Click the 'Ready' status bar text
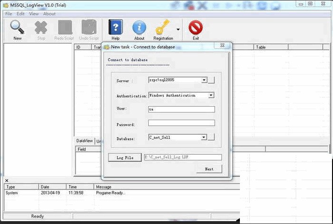Viewport: 333px width, 224px height. pos(38,216)
